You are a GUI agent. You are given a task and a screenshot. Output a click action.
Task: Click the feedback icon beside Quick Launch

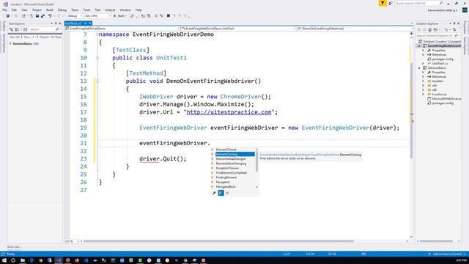point(391,3)
